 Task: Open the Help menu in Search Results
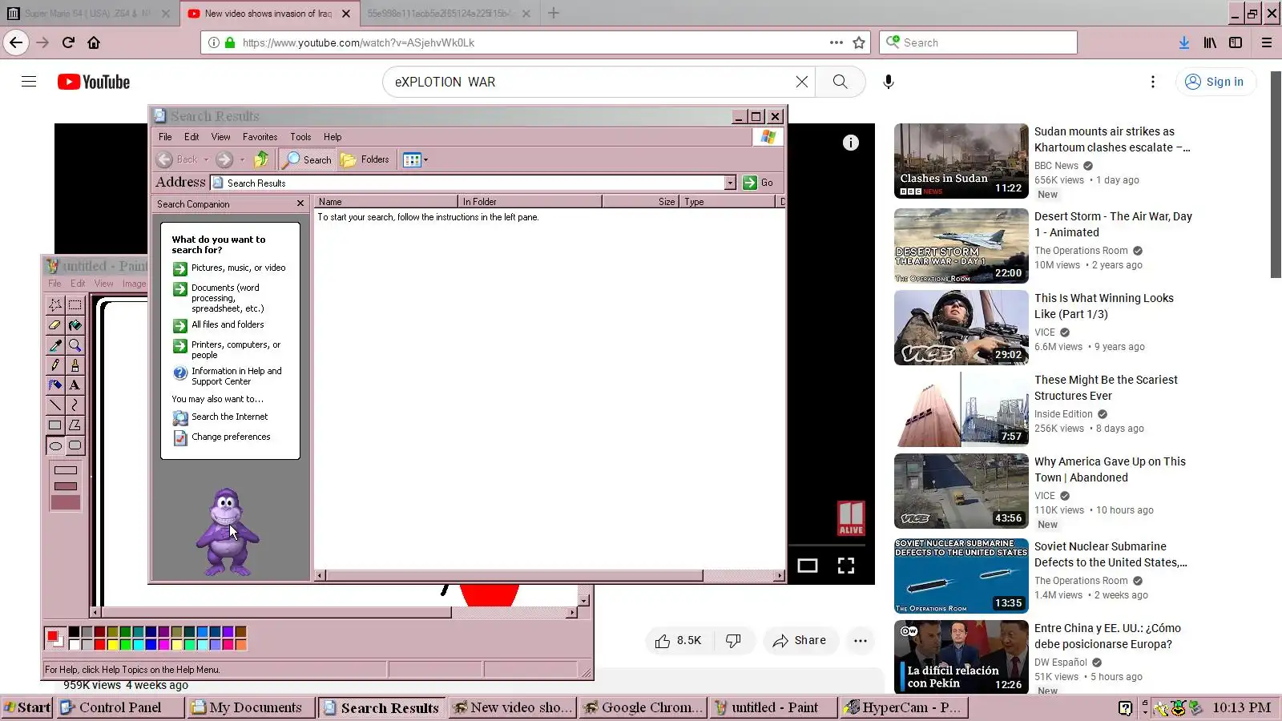[x=333, y=137]
